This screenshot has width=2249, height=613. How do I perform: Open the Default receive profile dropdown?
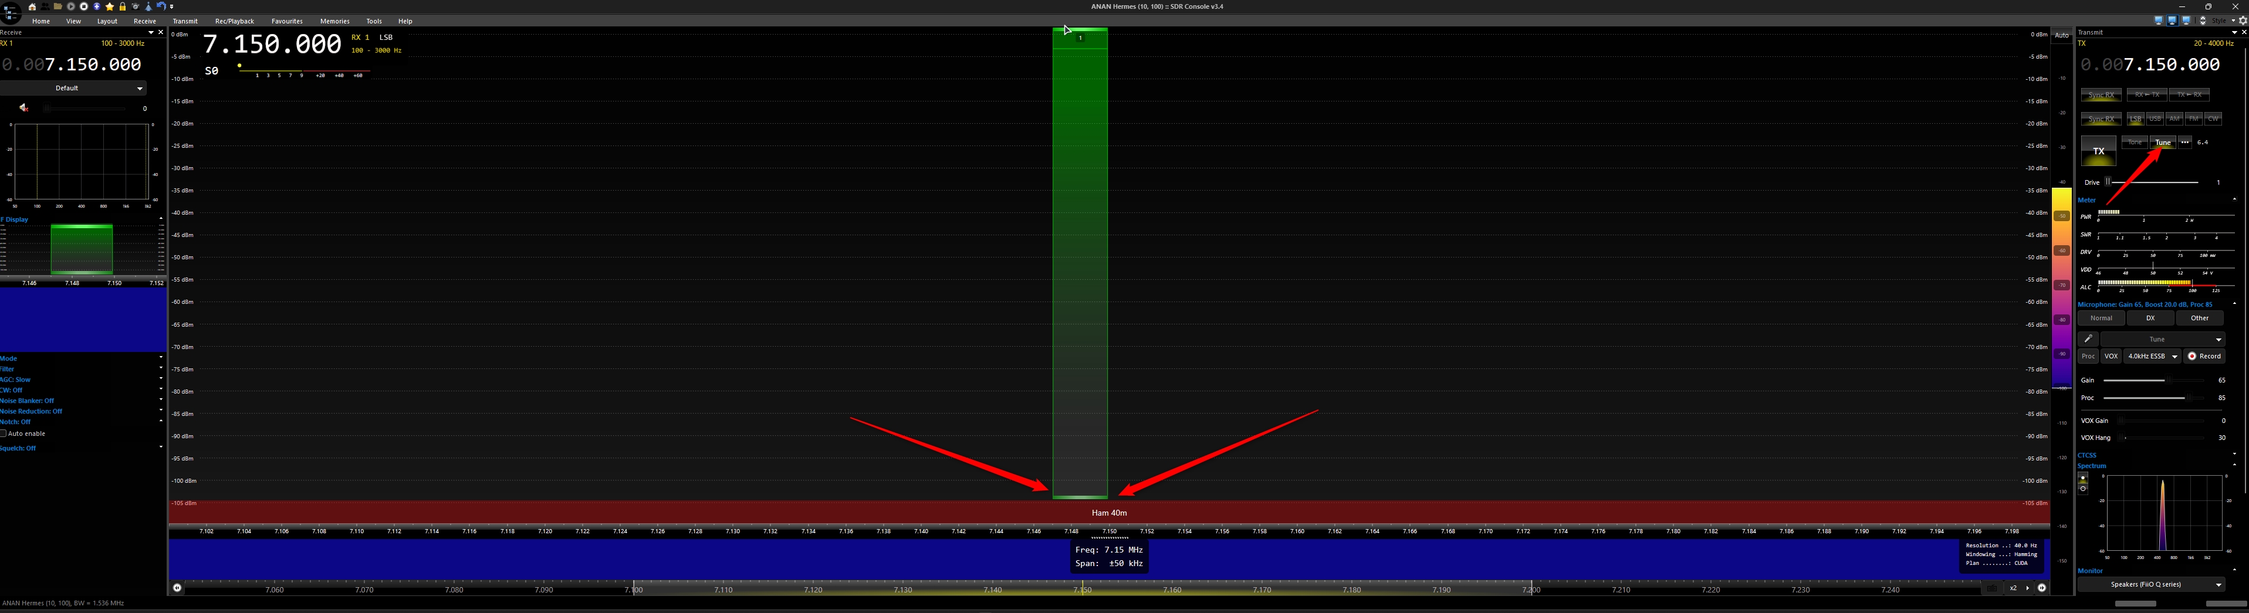click(73, 88)
